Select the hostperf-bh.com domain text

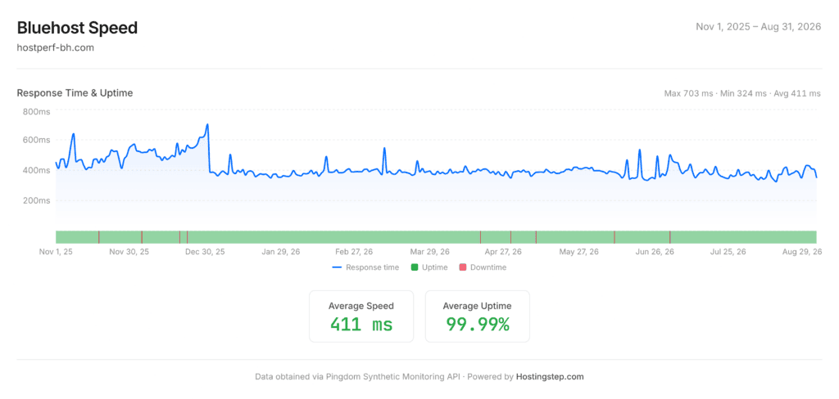56,47
